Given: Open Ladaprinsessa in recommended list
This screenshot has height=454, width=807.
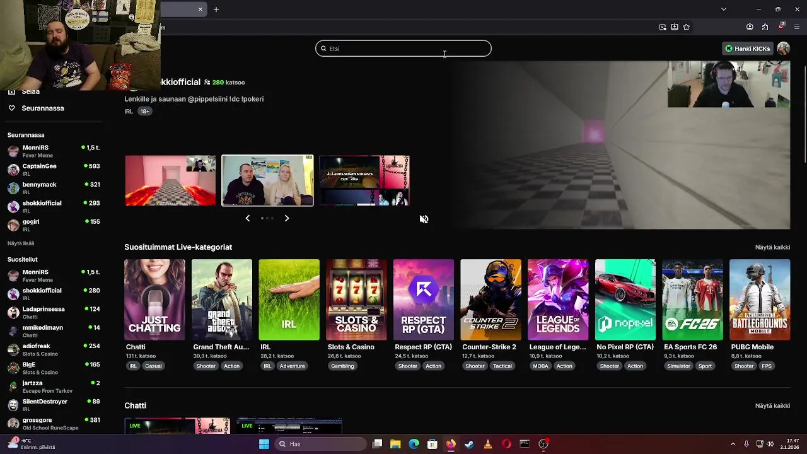Looking at the screenshot, I should pyautogui.click(x=54, y=313).
